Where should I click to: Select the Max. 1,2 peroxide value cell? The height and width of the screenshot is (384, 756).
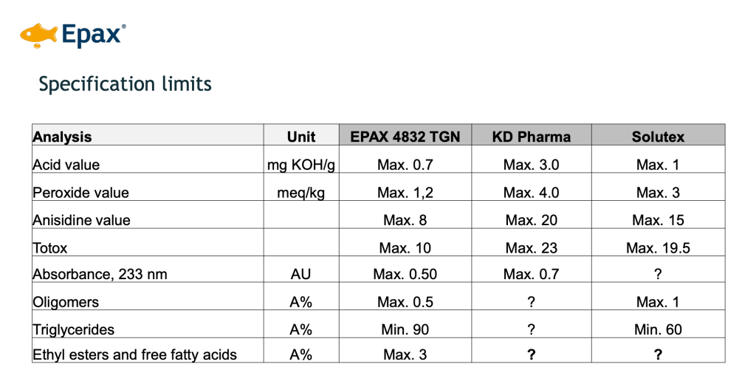pos(405,193)
